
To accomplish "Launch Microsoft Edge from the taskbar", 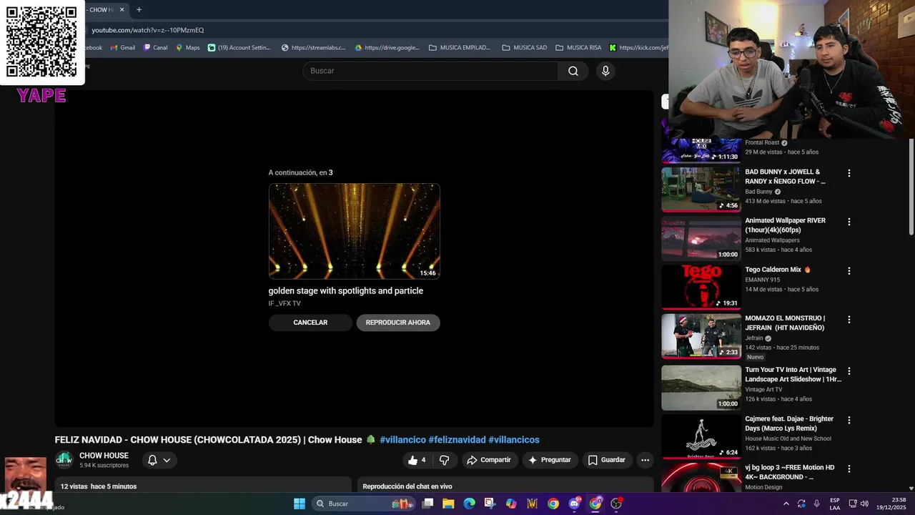I will click(x=469, y=504).
